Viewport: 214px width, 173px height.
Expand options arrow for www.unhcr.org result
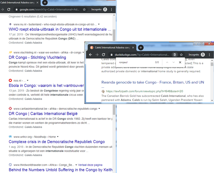pos(58,137)
